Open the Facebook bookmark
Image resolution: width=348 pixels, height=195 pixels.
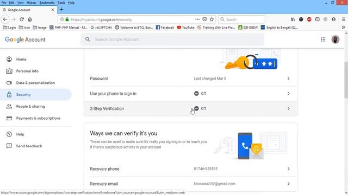(x=165, y=28)
